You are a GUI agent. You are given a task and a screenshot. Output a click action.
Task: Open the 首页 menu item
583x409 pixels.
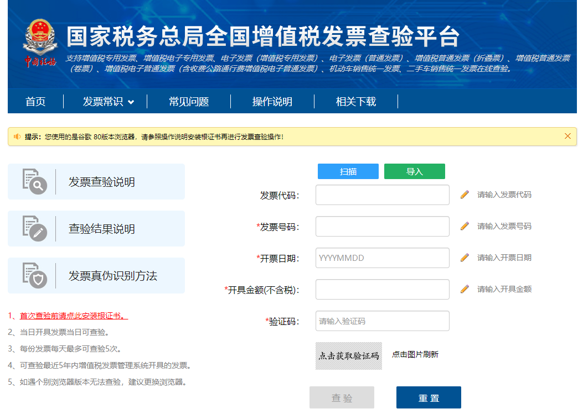(35, 102)
